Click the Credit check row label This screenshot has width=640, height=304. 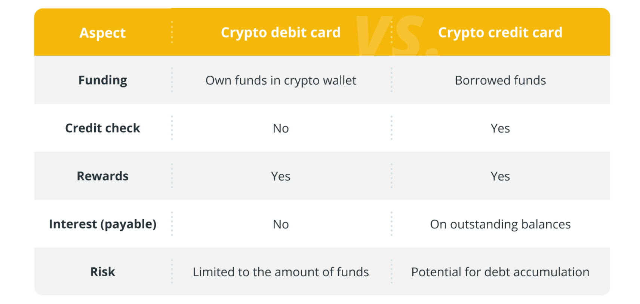(x=102, y=128)
